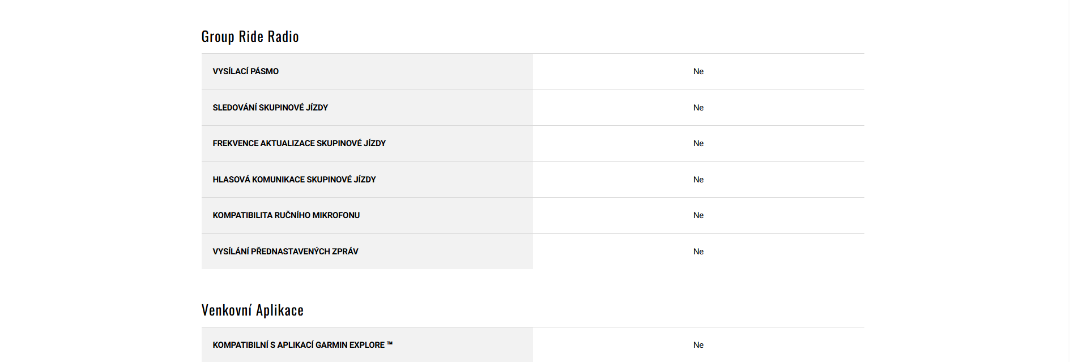Click the word "Venkovní" in the lower heading

pos(226,310)
